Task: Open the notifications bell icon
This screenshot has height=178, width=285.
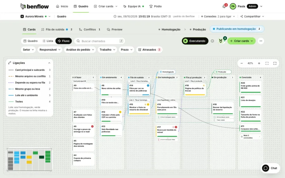Action: click(x=224, y=6)
